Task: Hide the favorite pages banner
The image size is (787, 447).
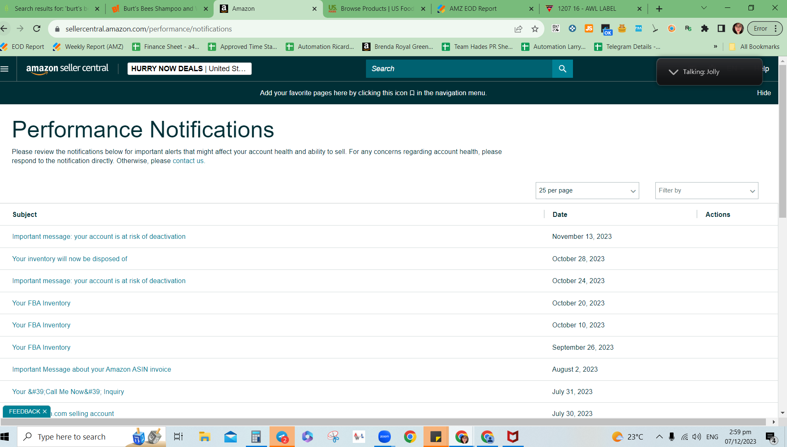Action: [x=764, y=93]
